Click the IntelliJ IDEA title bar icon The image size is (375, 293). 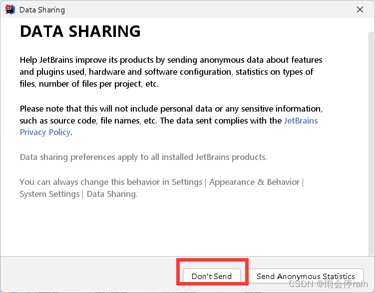[x=10, y=9]
